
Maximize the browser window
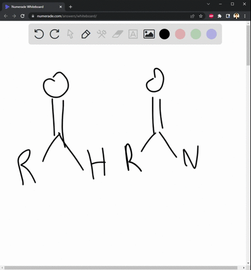tap(232, 4)
